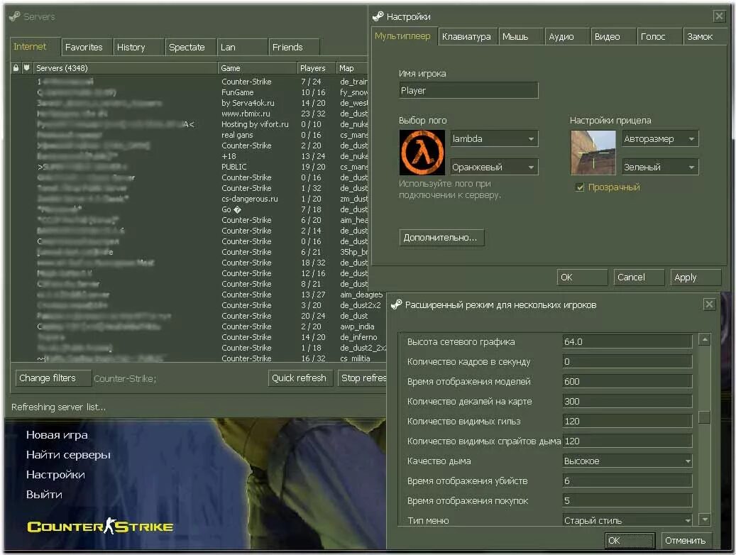
Task: Click the Steam icon in Расширенный режим title bar
Action: click(x=397, y=304)
